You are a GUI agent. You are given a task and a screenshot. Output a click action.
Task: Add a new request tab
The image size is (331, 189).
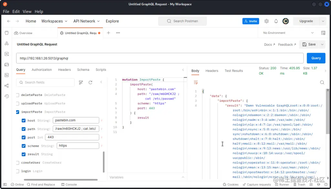108,33
